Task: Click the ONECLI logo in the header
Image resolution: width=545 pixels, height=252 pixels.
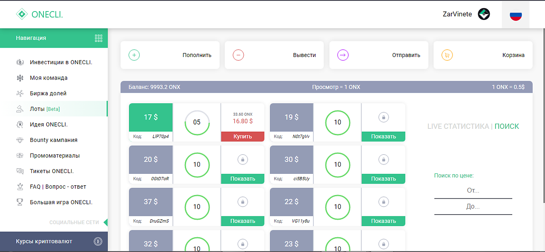Action: [x=39, y=14]
